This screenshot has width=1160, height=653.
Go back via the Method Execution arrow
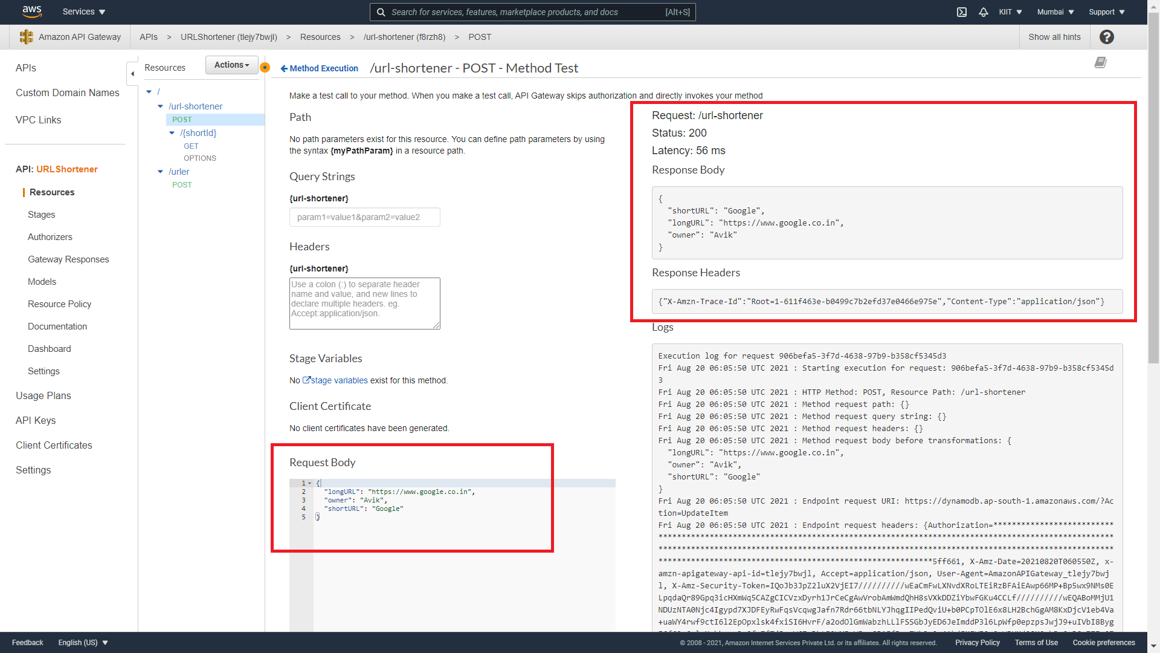click(319, 68)
